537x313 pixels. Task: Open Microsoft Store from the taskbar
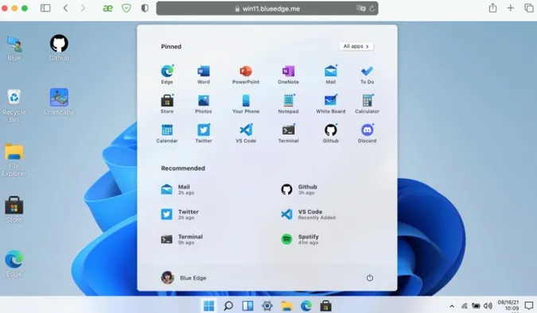(325, 306)
